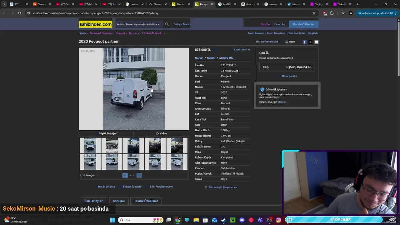
Task: Select the engine bay photo thumbnail
Action: coord(112,145)
